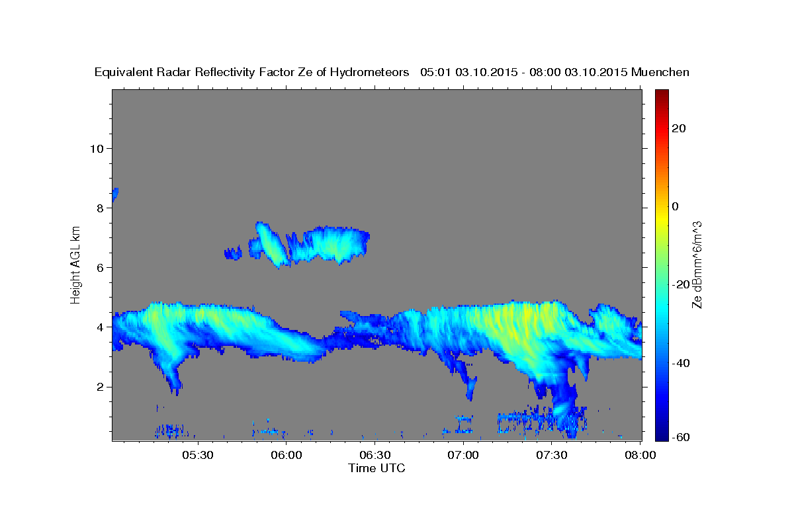
Task: Click the 'Ze dBmm^6/m^3' colorbar unit label
Action: tap(697, 265)
